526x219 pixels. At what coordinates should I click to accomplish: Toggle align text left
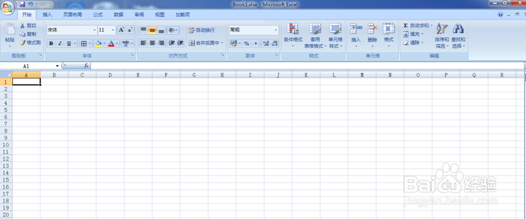pyautogui.click(x=143, y=43)
